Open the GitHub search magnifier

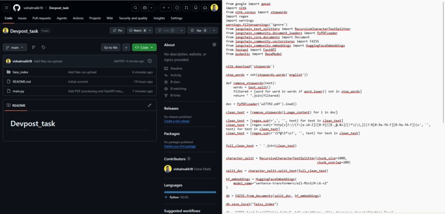pyautogui.click(x=136, y=8)
